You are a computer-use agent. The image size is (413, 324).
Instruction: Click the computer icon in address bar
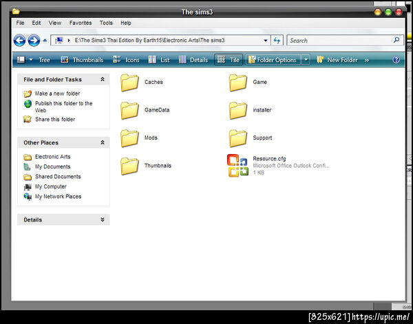click(59, 41)
